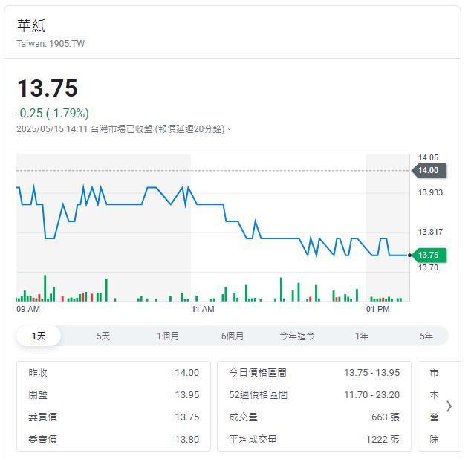Click the 14.05 y-axis label

(429, 157)
